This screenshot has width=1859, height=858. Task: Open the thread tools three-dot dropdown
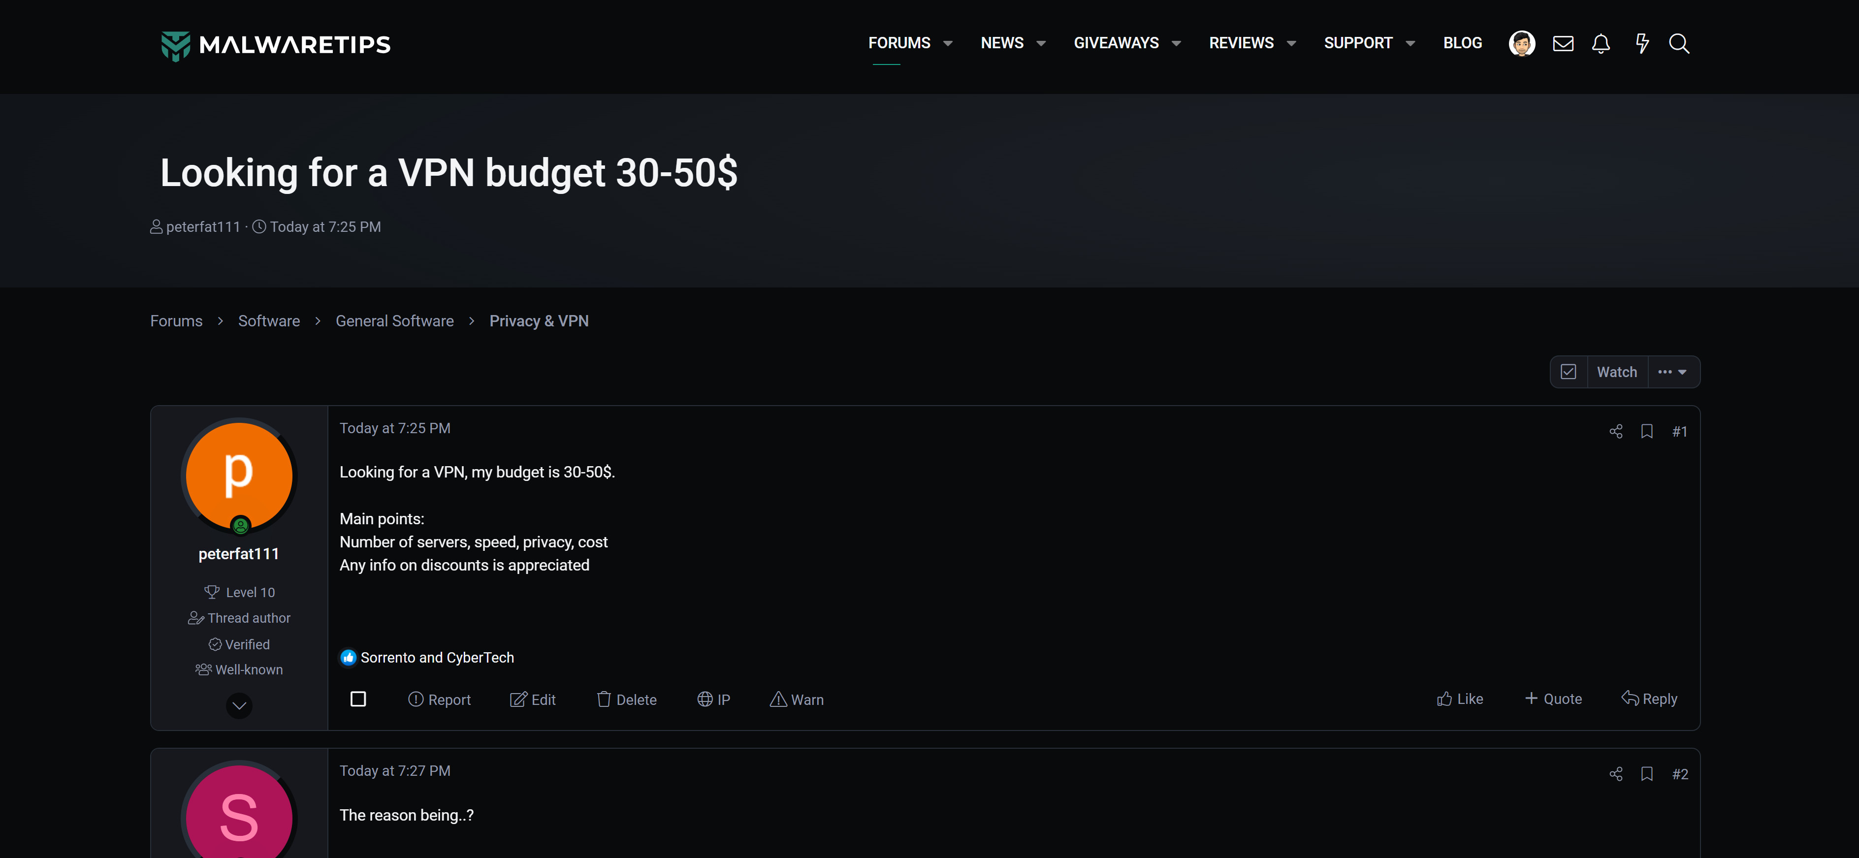[1672, 372]
